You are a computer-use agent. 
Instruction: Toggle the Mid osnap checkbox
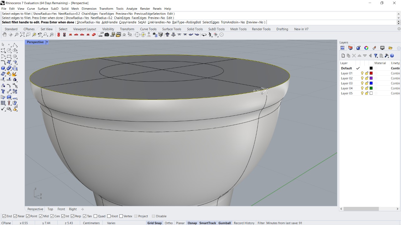click(x=41, y=216)
